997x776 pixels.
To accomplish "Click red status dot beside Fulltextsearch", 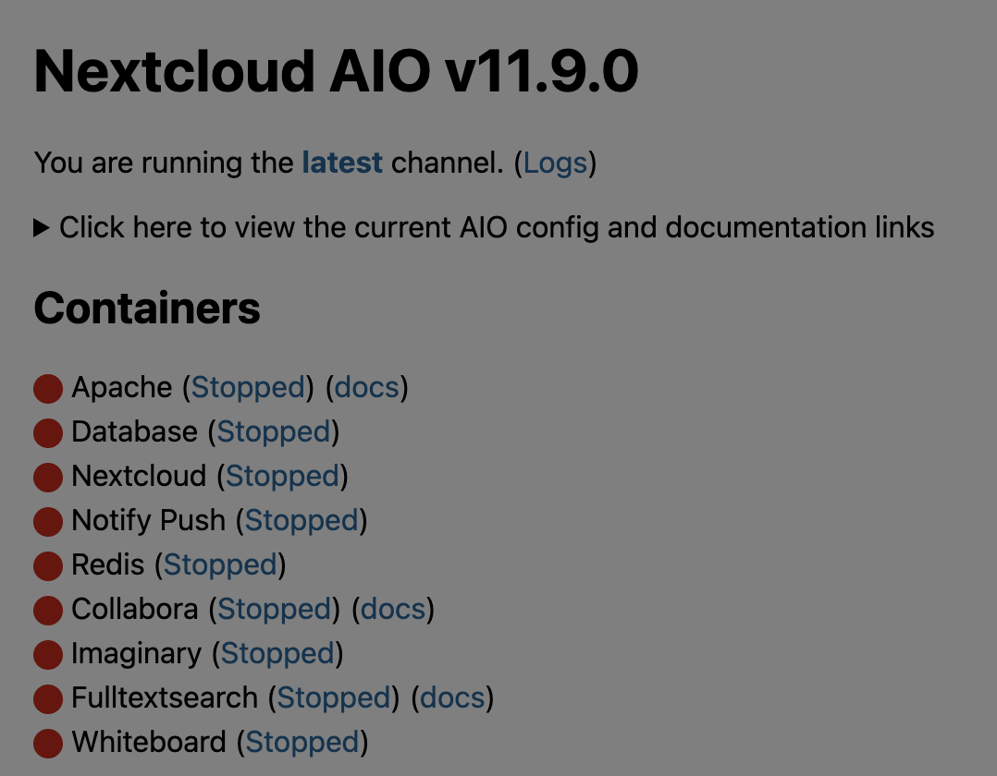I will 48,699.
